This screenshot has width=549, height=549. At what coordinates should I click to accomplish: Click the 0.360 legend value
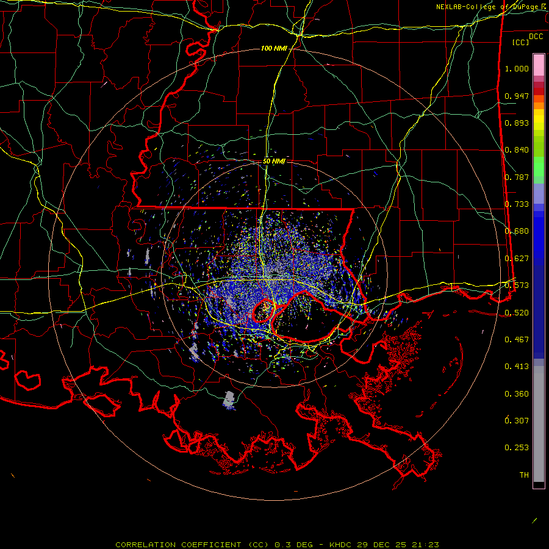(517, 394)
